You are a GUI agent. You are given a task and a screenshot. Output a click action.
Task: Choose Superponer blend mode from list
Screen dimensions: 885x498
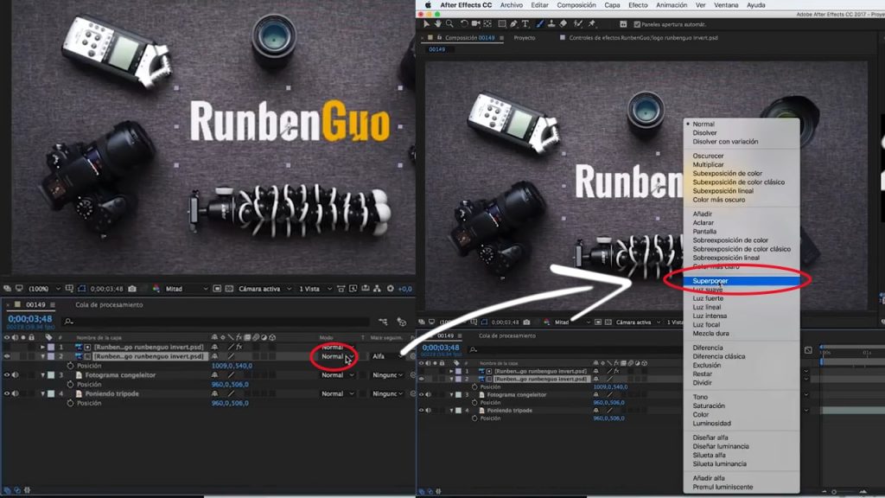point(742,281)
